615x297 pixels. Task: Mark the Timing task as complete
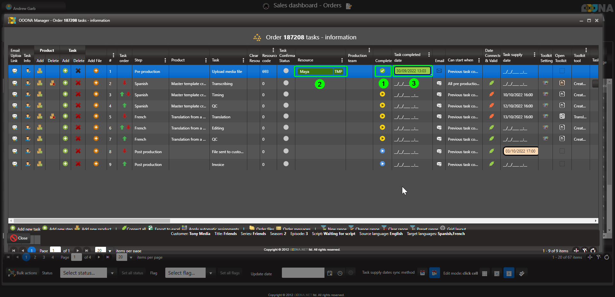[382, 94]
